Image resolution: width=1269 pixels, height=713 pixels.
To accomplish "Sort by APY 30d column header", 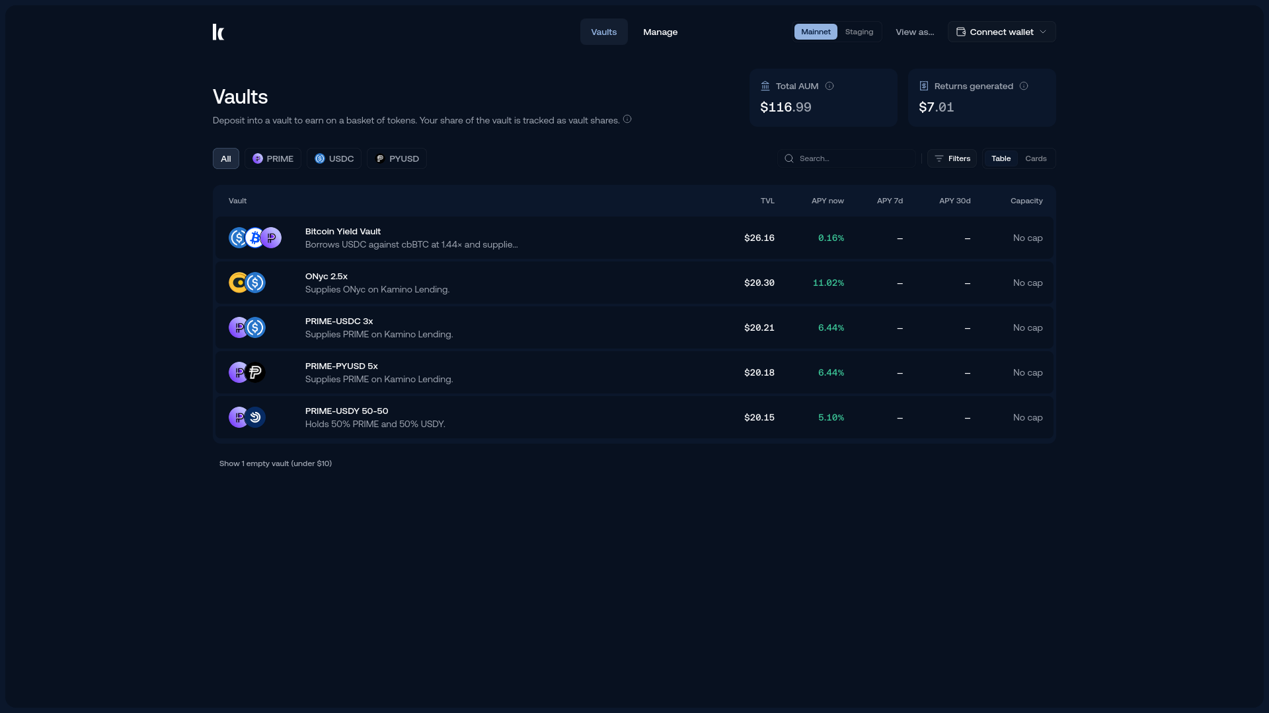I will (x=955, y=201).
